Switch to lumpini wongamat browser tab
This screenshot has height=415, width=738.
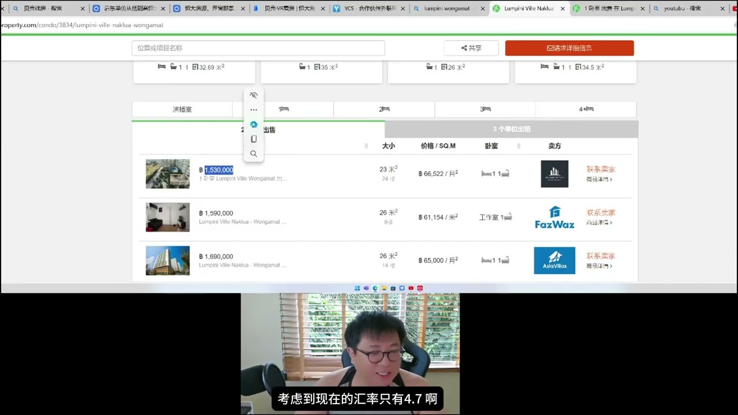pos(449,9)
